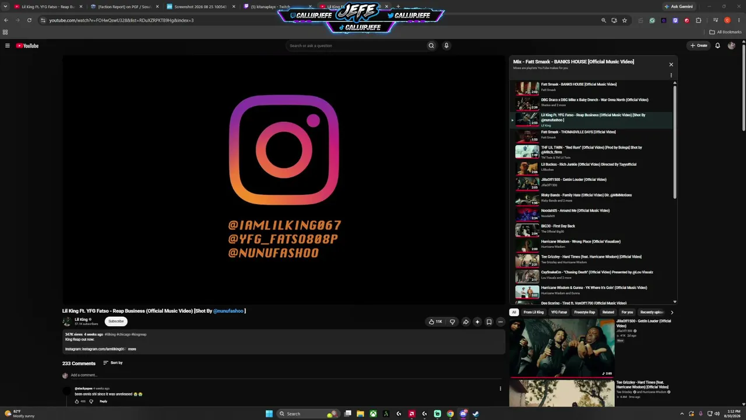The height and width of the screenshot is (420, 746).
Task: Open the Lil King channel name link
Action: click(81, 320)
